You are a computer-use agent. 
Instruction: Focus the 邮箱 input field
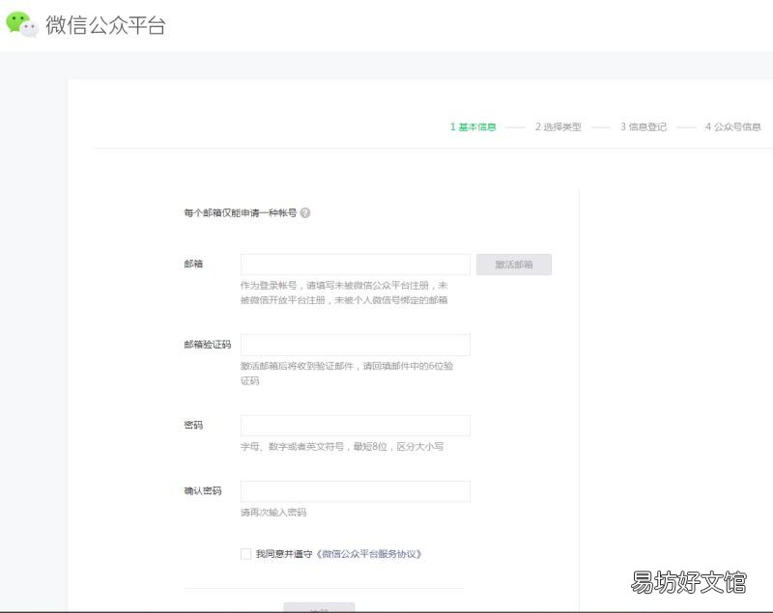tap(356, 265)
